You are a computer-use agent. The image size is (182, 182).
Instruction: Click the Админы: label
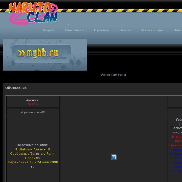click(32, 100)
